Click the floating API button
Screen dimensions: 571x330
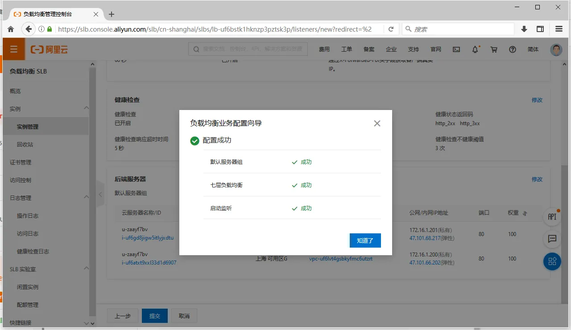click(x=552, y=217)
